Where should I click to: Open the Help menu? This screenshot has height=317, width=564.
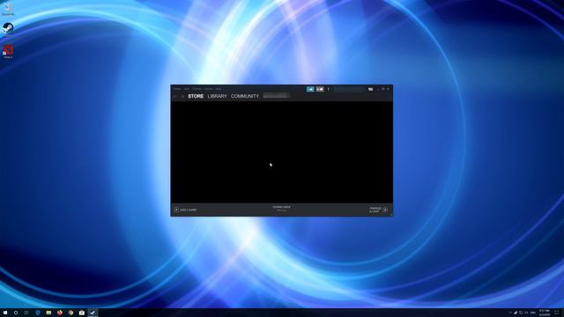click(x=219, y=89)
